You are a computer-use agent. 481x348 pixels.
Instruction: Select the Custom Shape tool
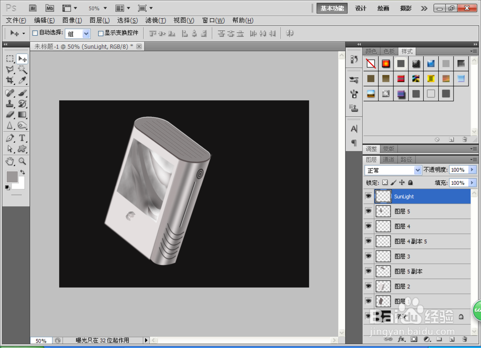click(x=22, y=149)
